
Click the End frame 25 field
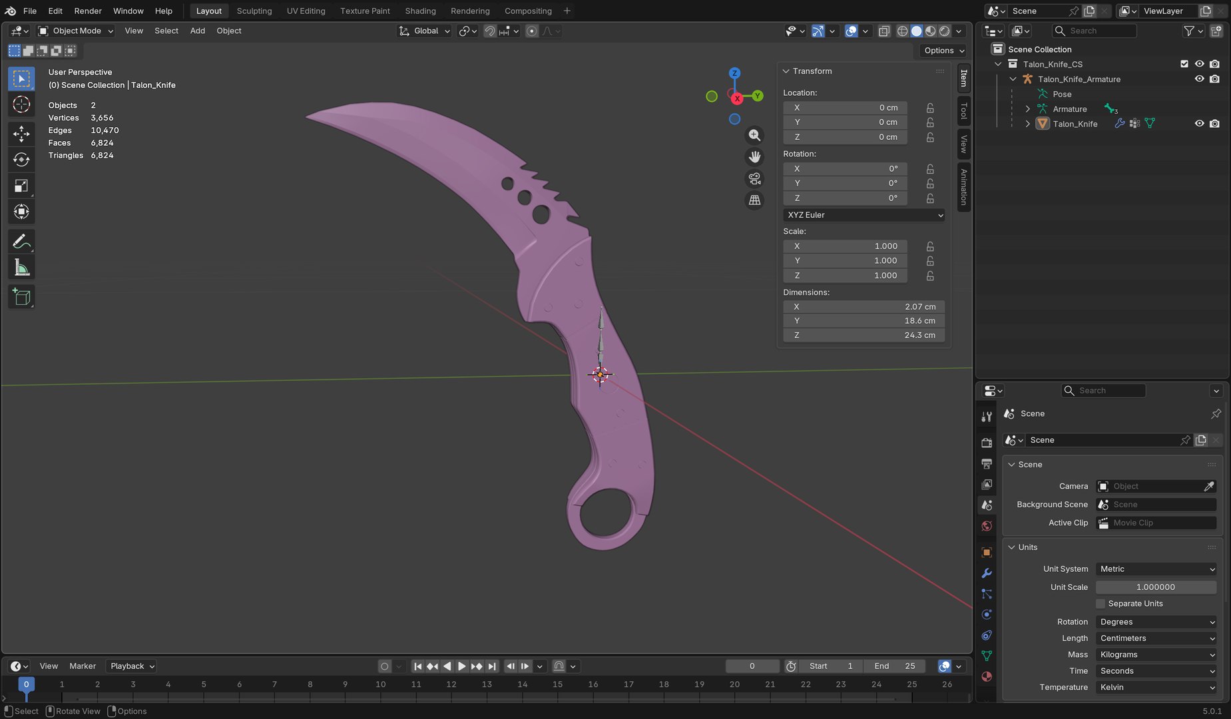click(895, 666)
